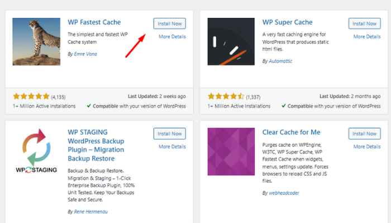Screen dimensions: 391x223
Task: Click the WP Super Cache speedometer icon
Action: coord(231,41)
